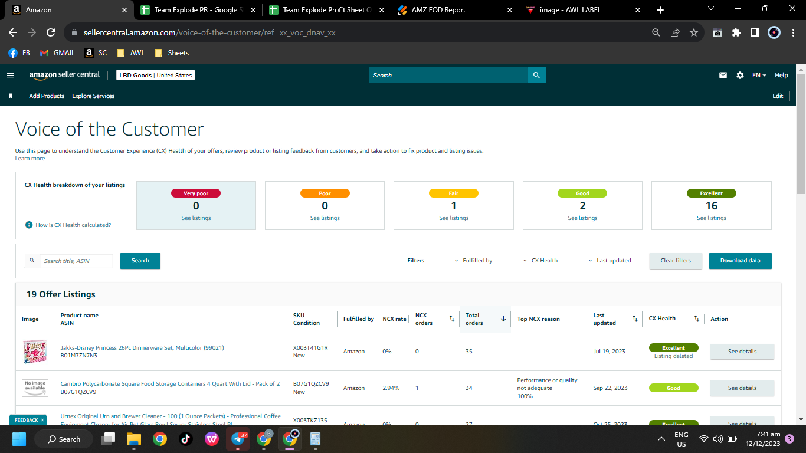806x453 pixels.
Task: Click the info icon beside CX Health calculated
Action: (28, 225)
